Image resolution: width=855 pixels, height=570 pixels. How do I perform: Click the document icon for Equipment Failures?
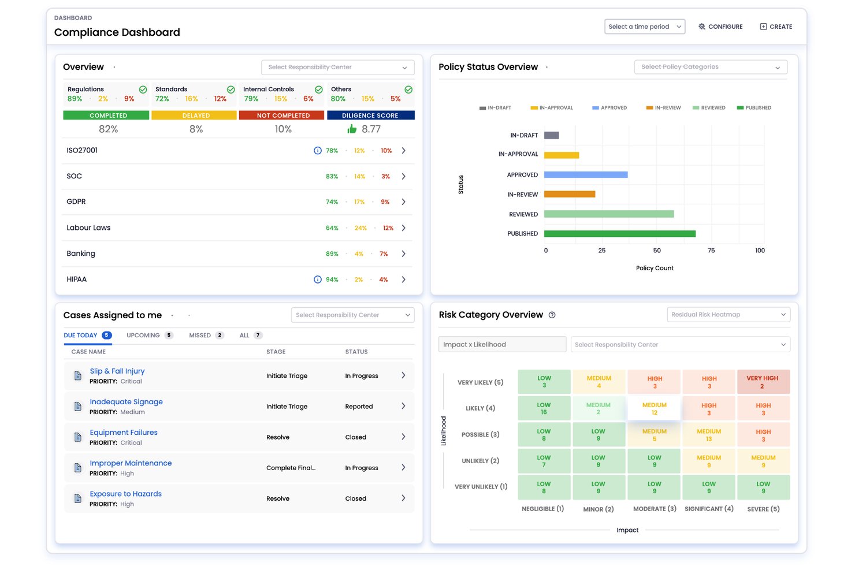point(78,437)
